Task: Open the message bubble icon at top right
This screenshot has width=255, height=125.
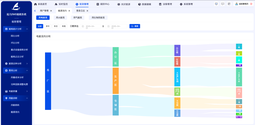Action: (223, 4)
